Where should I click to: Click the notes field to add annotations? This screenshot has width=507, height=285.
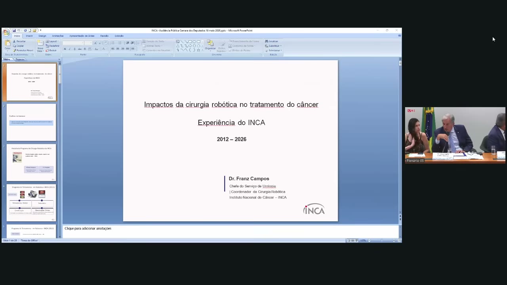(231, 231)
